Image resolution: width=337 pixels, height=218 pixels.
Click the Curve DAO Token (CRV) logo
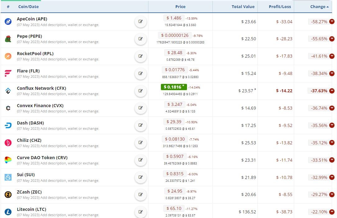pyautogui.click(x=8, y=160)
